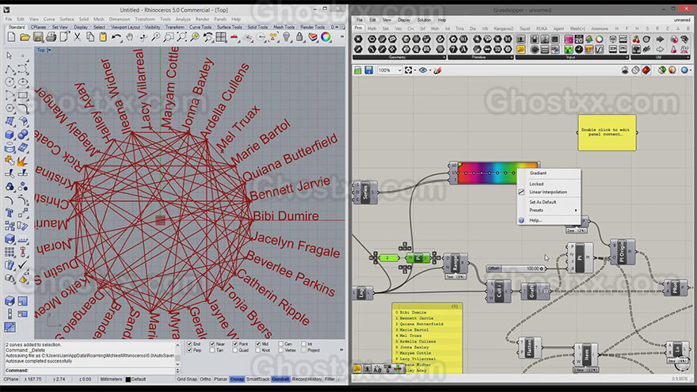The image size is (697, 392).
Task: Toggle the Point osnap checkbox
Action: point(235,344)
